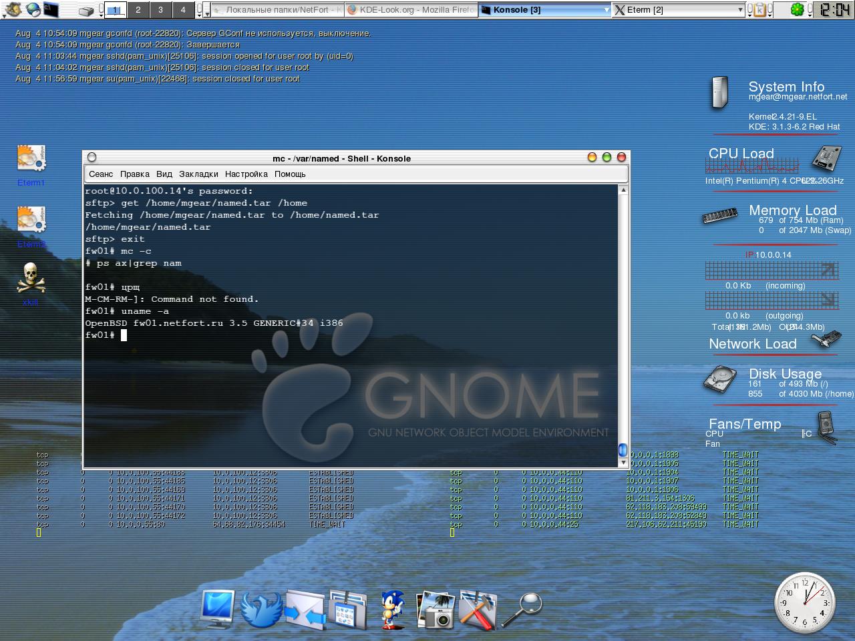Open the camera photos dock icon
855x641 pixels.
(x=435, y=609)
